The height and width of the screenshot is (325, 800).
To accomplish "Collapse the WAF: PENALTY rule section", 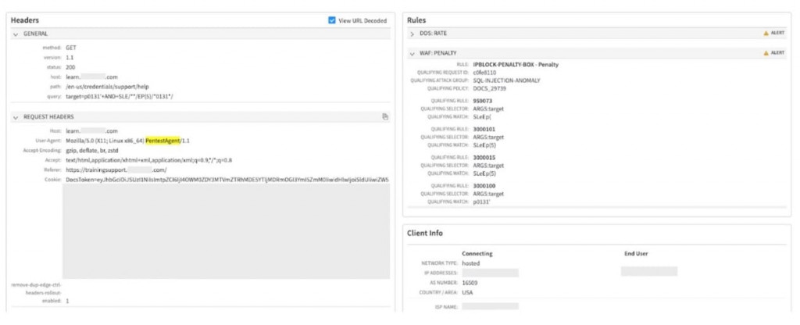I will 412,52.
